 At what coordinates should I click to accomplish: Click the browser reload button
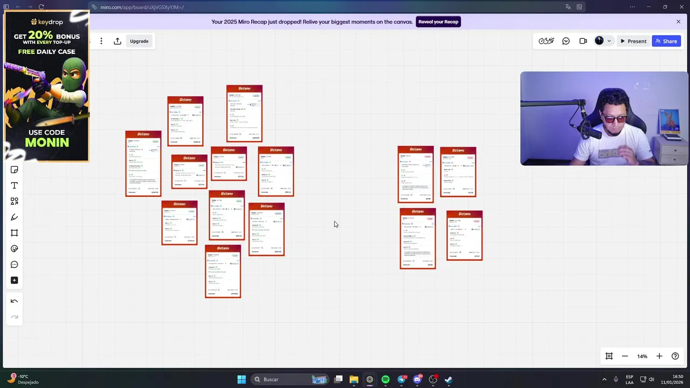click(x=41, y=7)
